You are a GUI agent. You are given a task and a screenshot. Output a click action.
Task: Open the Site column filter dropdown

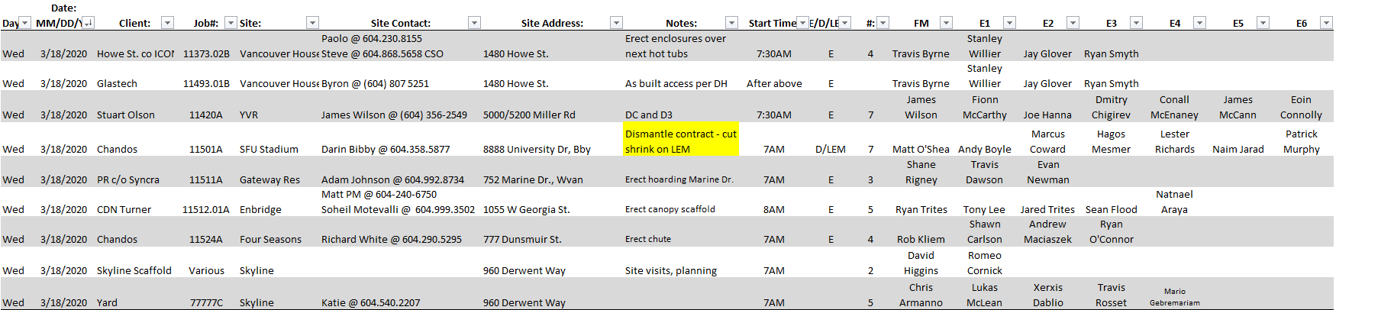tap(312, 23)
